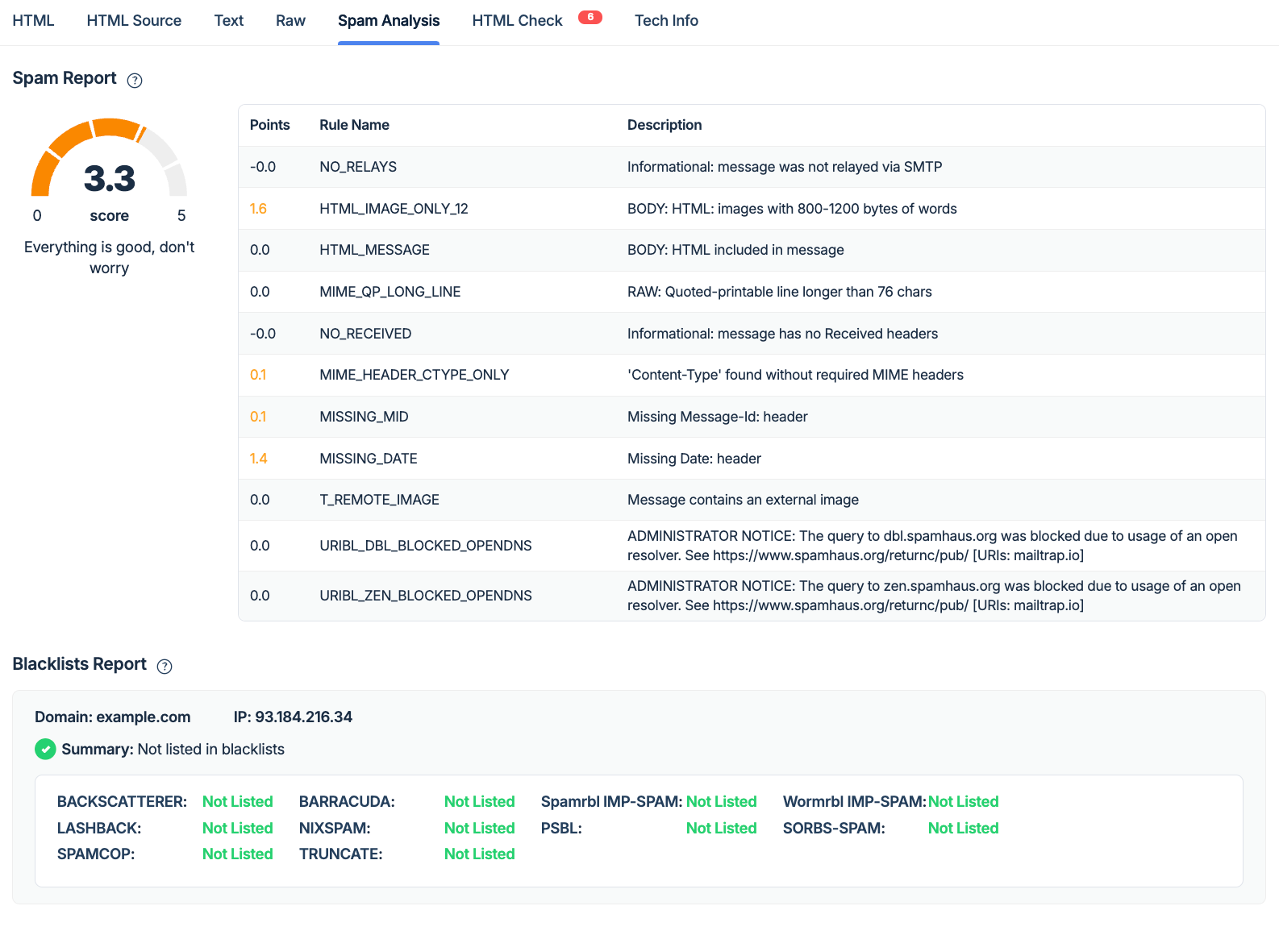Select the Spam Analysis tab
This screenshot has width=1279, height=935.
(x=389, y=21)
